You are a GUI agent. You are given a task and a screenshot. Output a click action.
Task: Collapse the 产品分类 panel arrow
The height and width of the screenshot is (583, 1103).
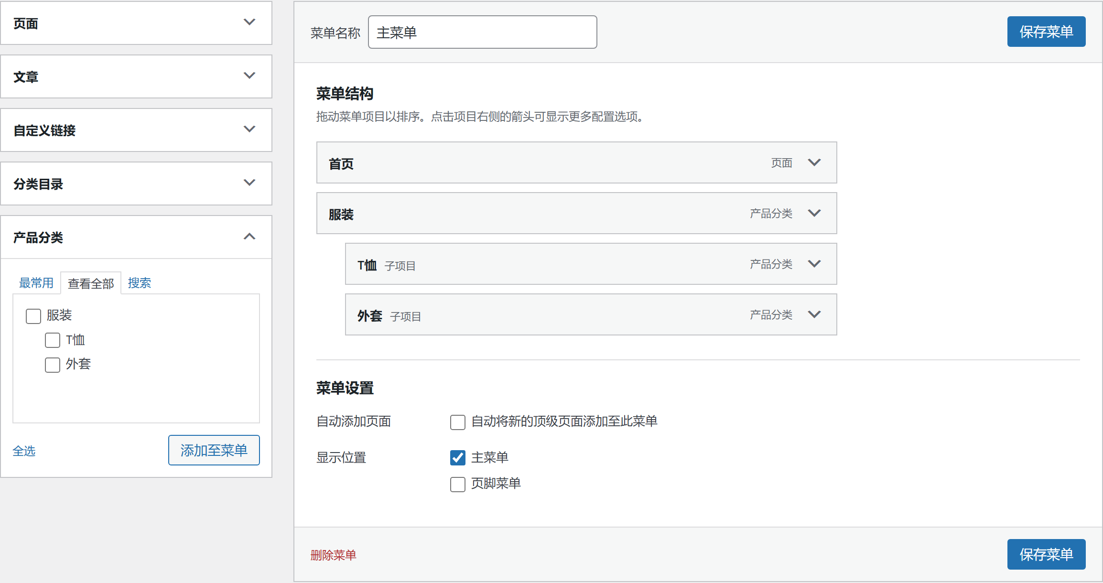coord(249,237)
